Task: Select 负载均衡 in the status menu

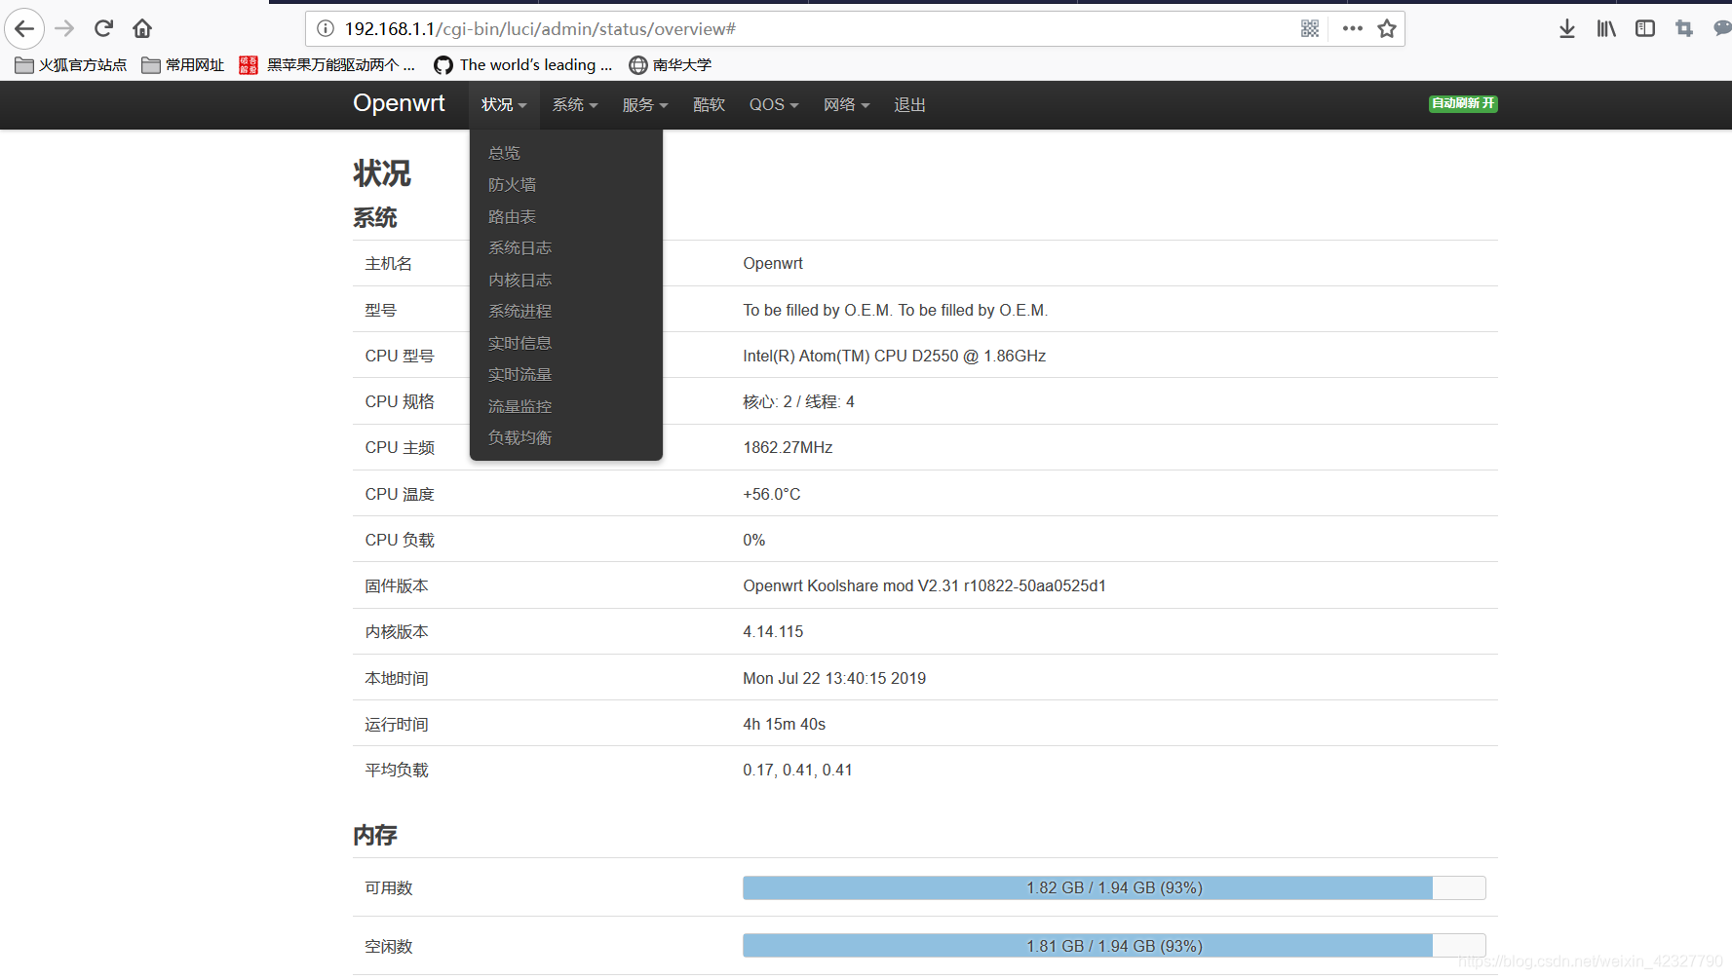Action: tap(566, 438)
